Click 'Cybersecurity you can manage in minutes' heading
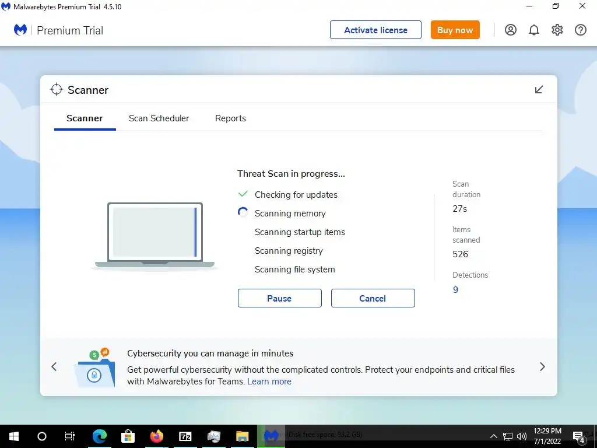Viewport: 597px width, 448px height. click(x=210, y=353)
